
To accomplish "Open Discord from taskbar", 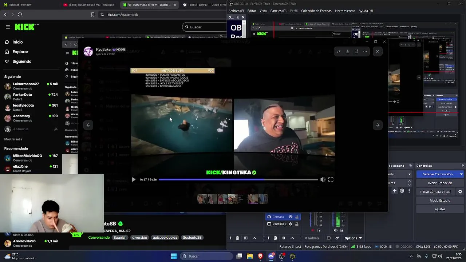I will (271, 256).
